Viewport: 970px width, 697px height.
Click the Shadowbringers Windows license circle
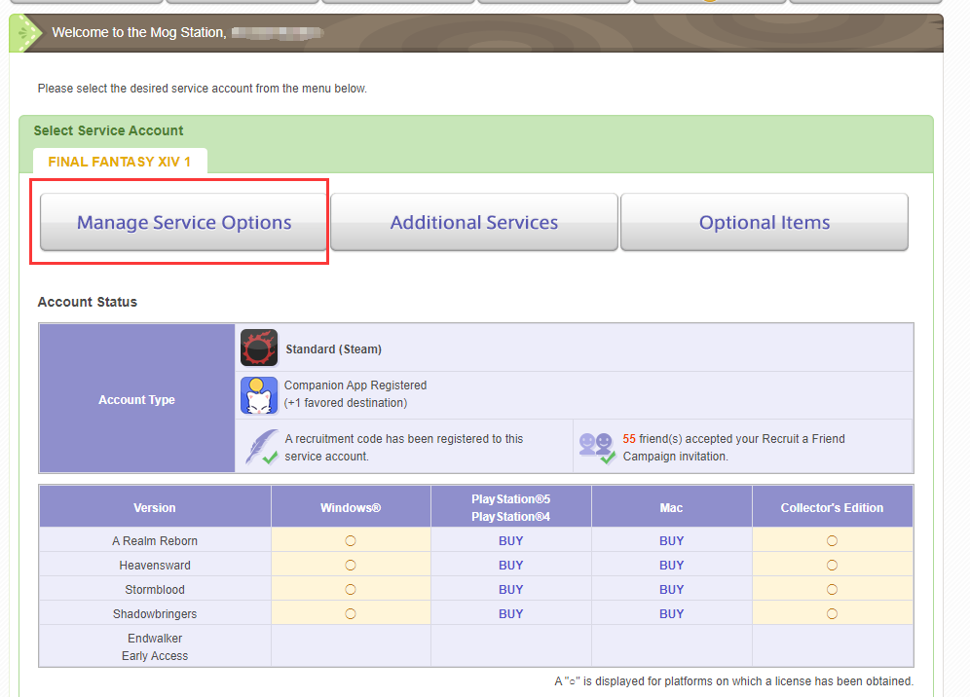[x=351, y=613]
